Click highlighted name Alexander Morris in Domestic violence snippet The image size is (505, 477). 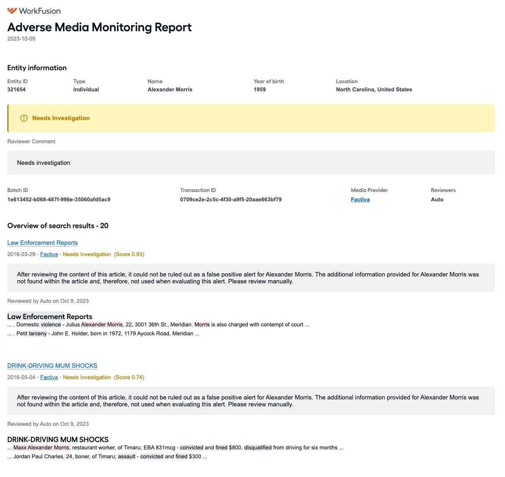coord(102,324)
